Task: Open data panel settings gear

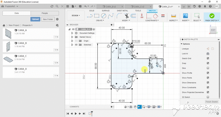Action: (57, 19)
